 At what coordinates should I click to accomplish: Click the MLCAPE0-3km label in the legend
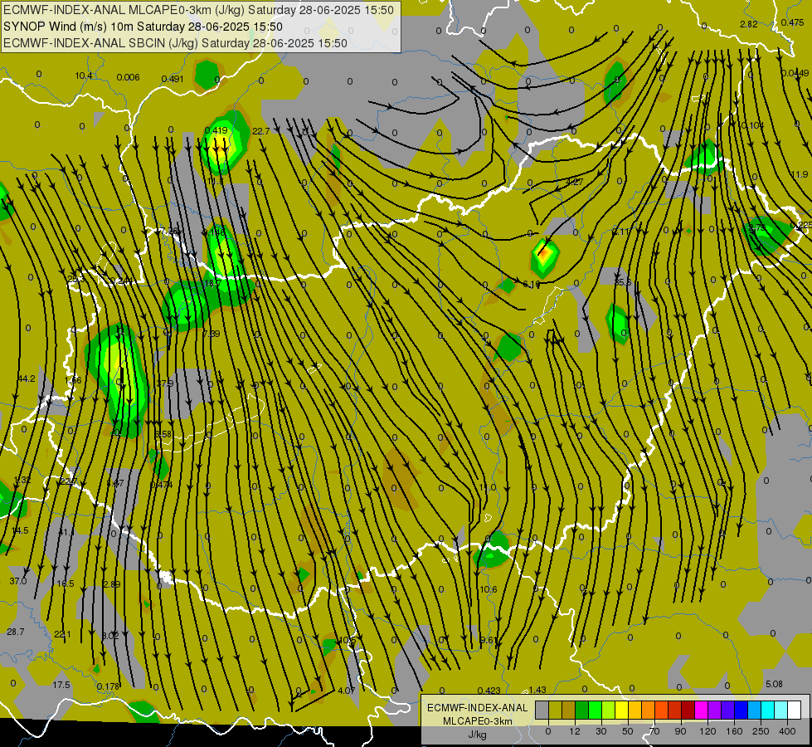[477, 721]
